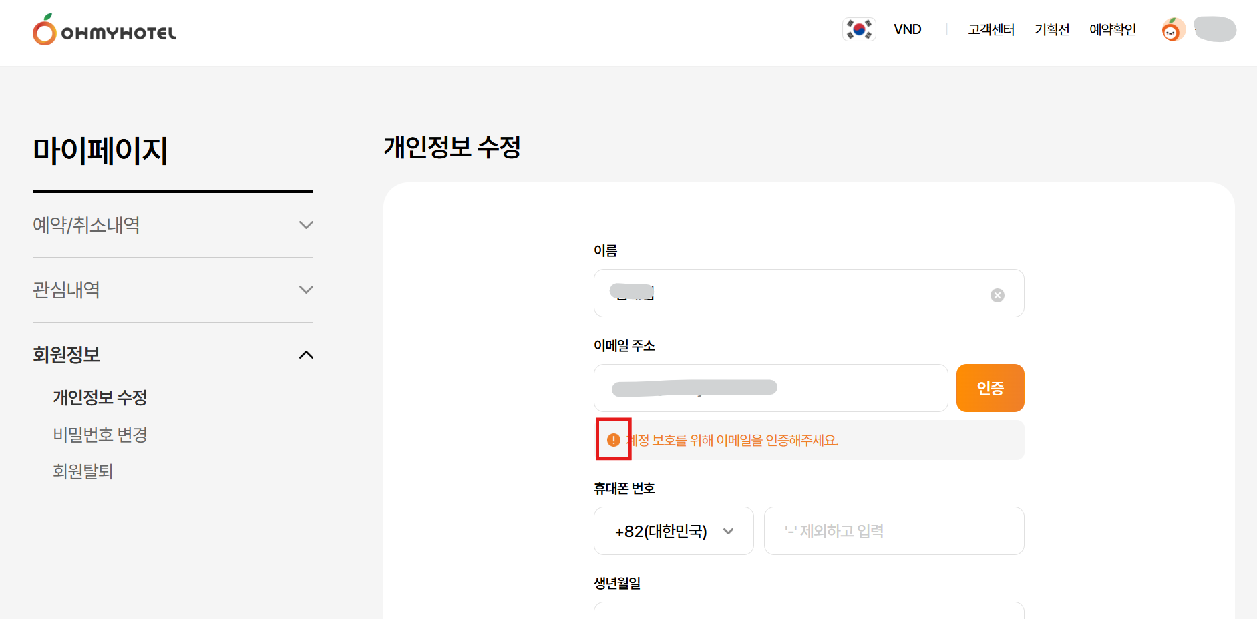Open 회원탈퇴 sidebar link
1257x619 pixels.
[x=83, y=471]
